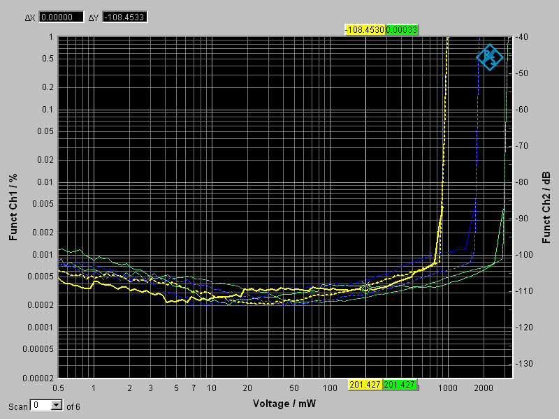Click the Funct Ch2 / dB axis label
559x419 pixels.
pos(546,207)
